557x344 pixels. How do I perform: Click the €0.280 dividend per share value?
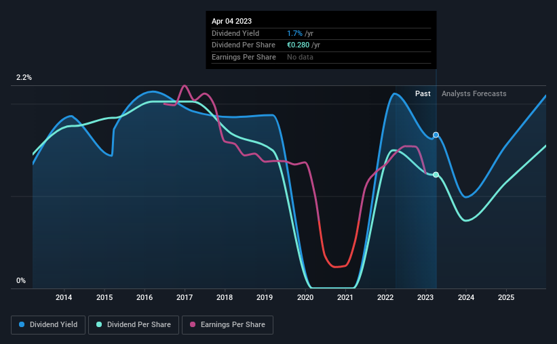click(299, 45)
